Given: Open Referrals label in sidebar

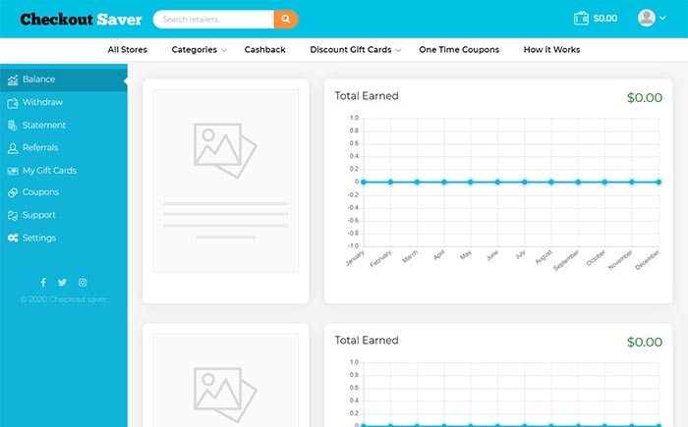Looking at the screenshot, I should (x=40, y=147).
